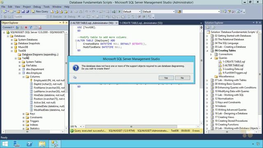Select the HireDate column in Object Explorer
The width and height of the screenshot is (263, 148).
pos(49,95)
